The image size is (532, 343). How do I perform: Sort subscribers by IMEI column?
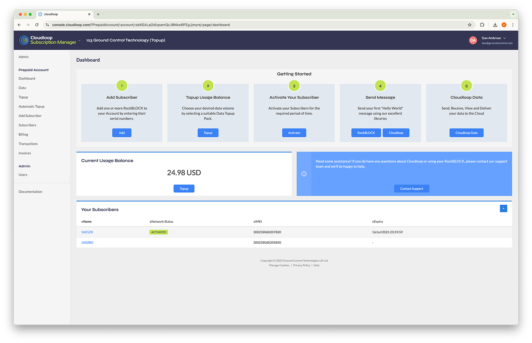(x=258, y=222)
